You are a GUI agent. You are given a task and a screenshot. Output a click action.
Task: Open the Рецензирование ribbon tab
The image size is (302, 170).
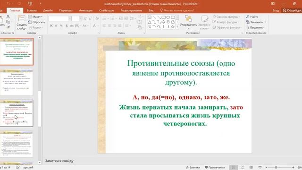[131, 10]
